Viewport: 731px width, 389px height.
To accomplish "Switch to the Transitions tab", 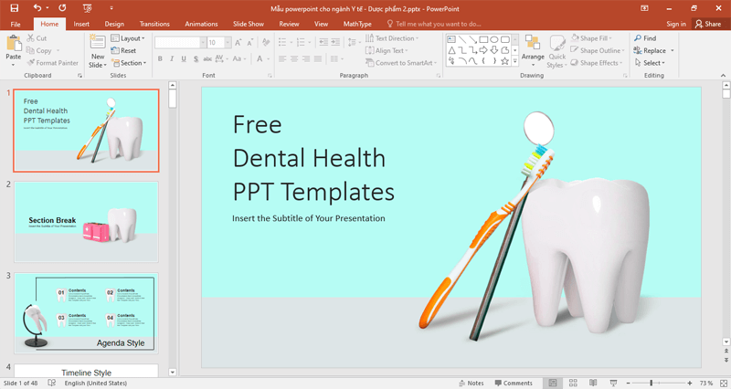I will pos(154,24).
